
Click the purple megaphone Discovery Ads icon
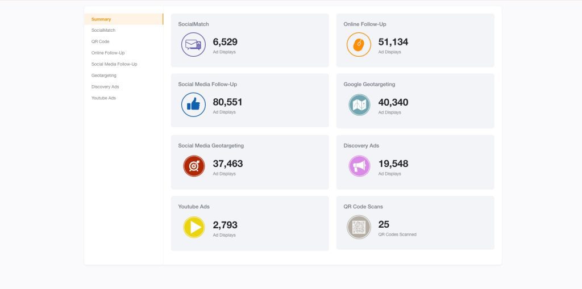pyautogui.click(x=359, y=166)
